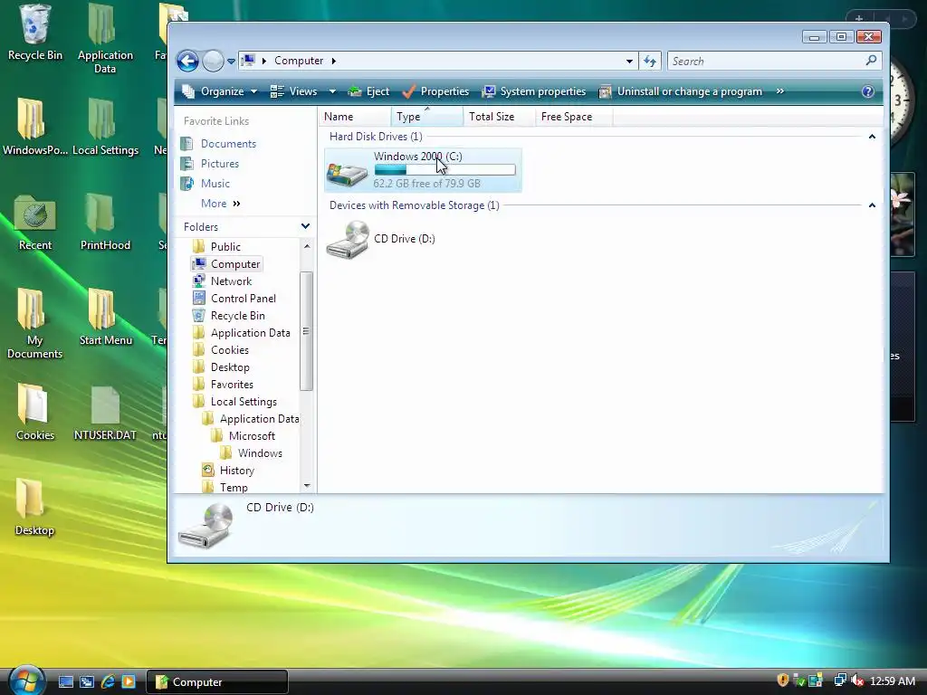Viewport: 927px width, 695px height.
Task: Select Recent desktop icon
Action: tap(35, 223)
